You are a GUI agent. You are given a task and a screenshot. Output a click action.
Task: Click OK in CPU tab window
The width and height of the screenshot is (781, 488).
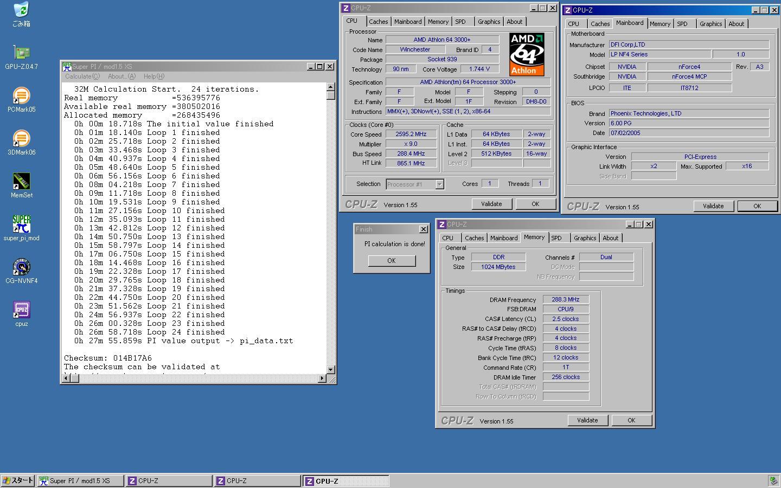coord(535,204)
